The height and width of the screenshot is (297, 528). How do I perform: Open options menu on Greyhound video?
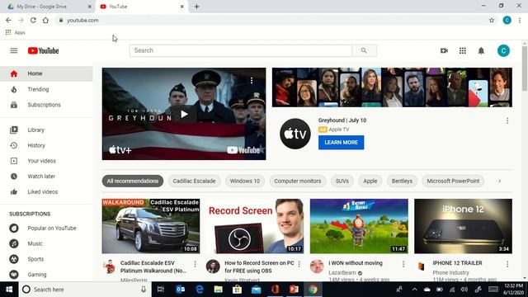(x=252, y=81)
